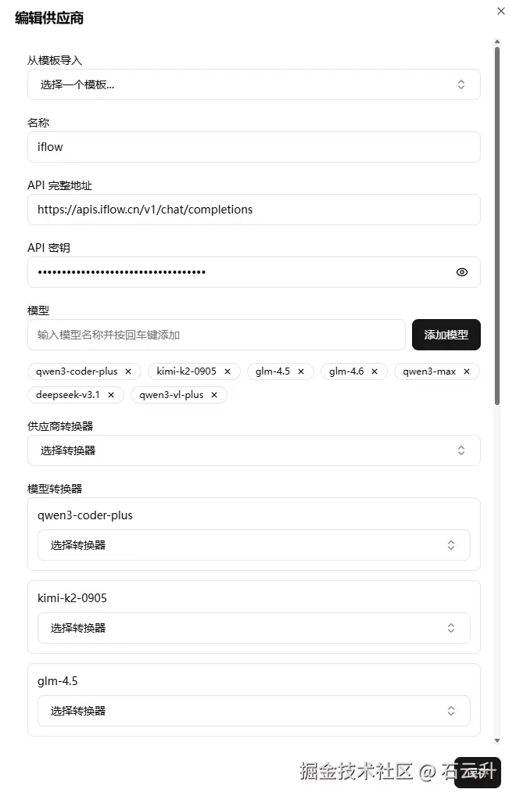Viewport: 516px width, 800px height.
Task: Click the name field containing iflow
Action: pos(254,147)
